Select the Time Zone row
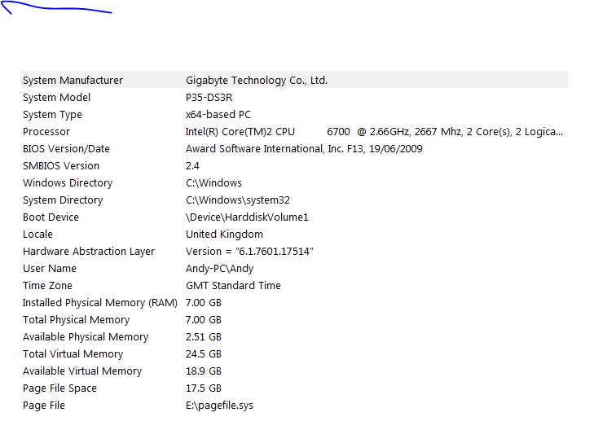Screen dimensions: 607x430 pos(47,286)
